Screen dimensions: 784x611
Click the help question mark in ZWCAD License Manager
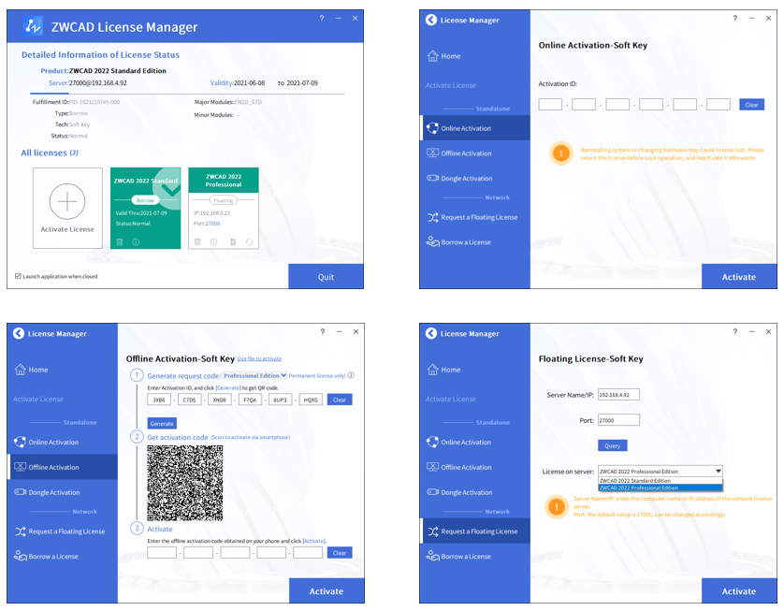pos(322,18)
